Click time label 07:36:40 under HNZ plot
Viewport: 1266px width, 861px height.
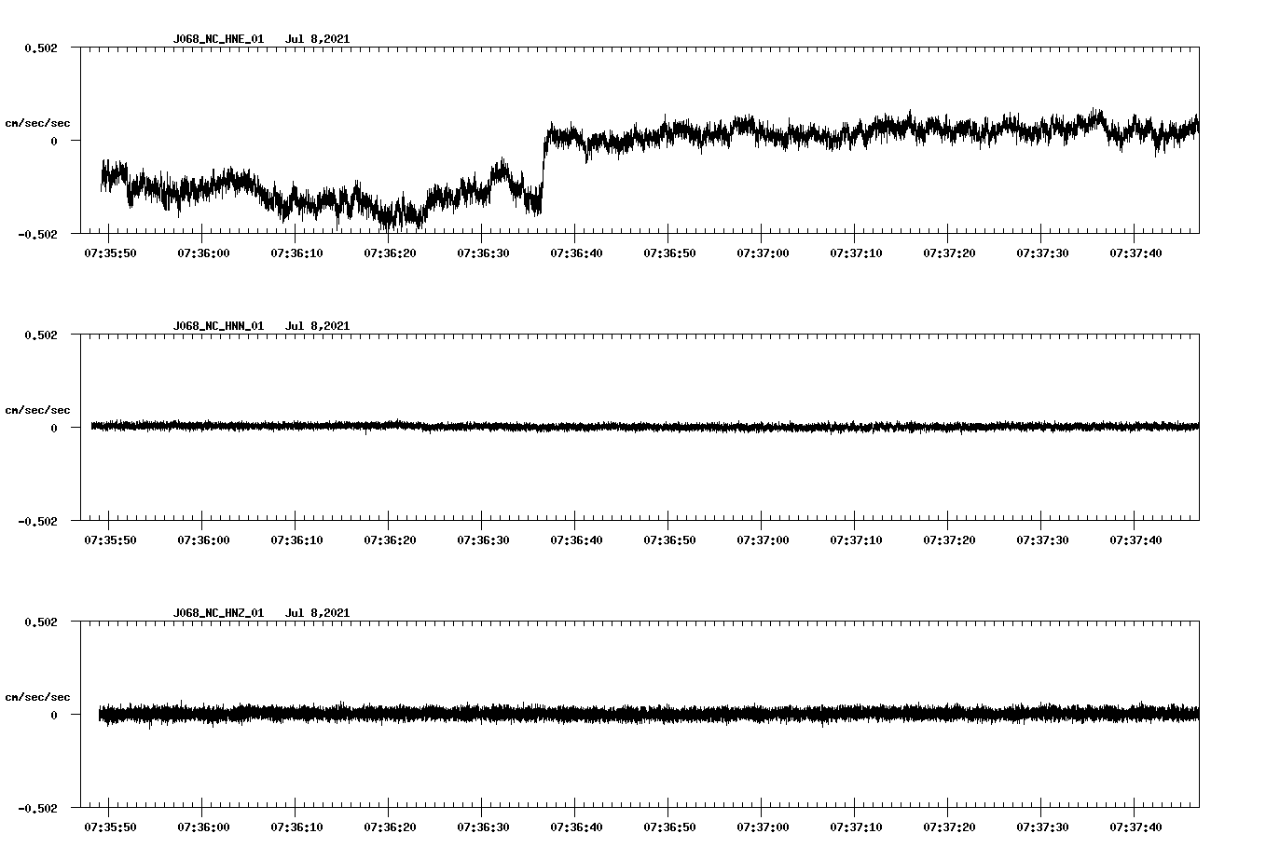[x=576, y=827]
